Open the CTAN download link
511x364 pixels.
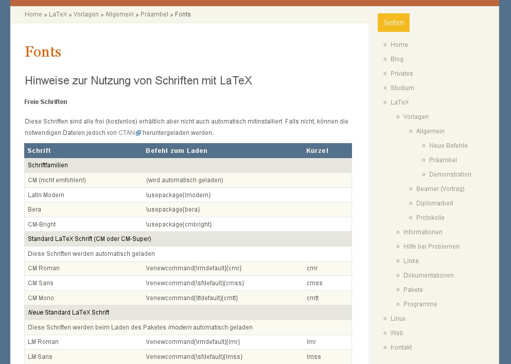point(127,133)
